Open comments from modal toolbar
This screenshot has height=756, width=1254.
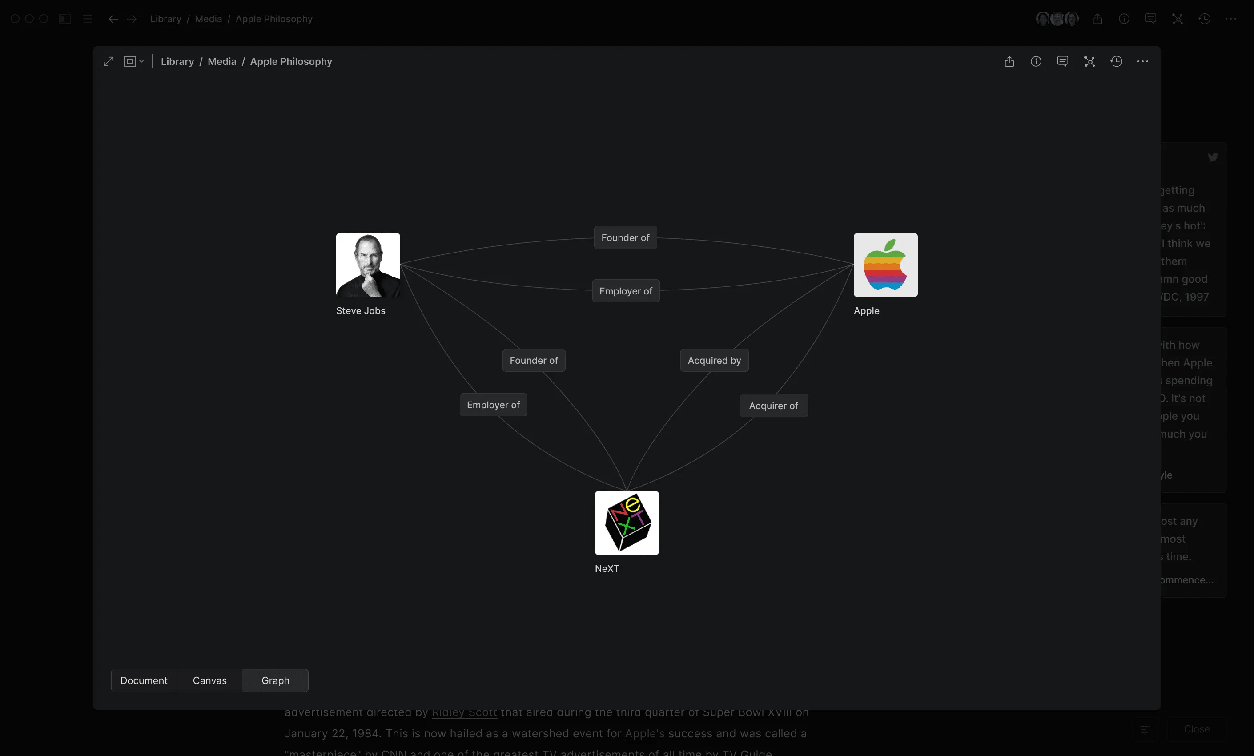click(x=1063, y=62)
